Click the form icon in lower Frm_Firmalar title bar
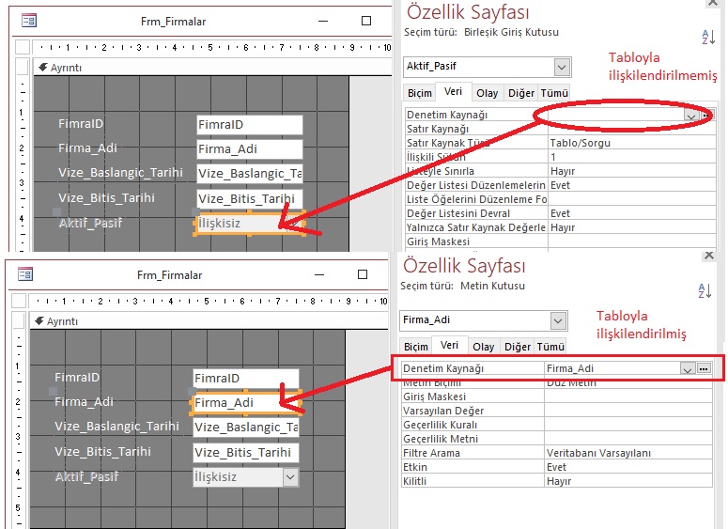 coord(25,274)
